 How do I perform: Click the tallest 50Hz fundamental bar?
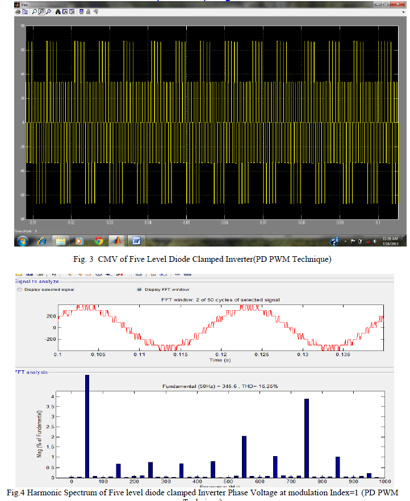[87, 426]
